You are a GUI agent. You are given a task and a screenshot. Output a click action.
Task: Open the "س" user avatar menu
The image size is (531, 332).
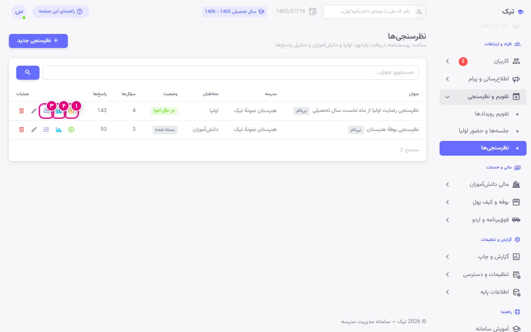pyautogui.click(x=19, y=12)
